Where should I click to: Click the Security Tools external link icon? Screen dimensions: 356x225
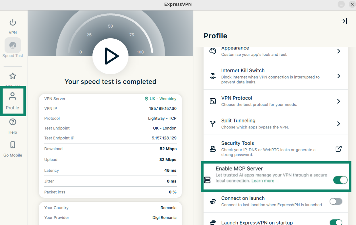coord(339,149)
